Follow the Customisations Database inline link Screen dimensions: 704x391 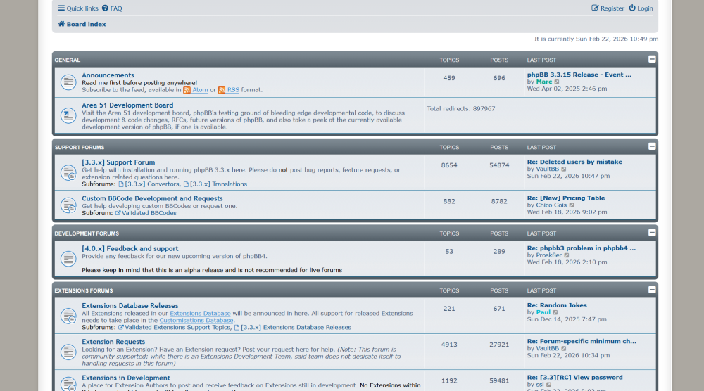[x=196, y=320]
